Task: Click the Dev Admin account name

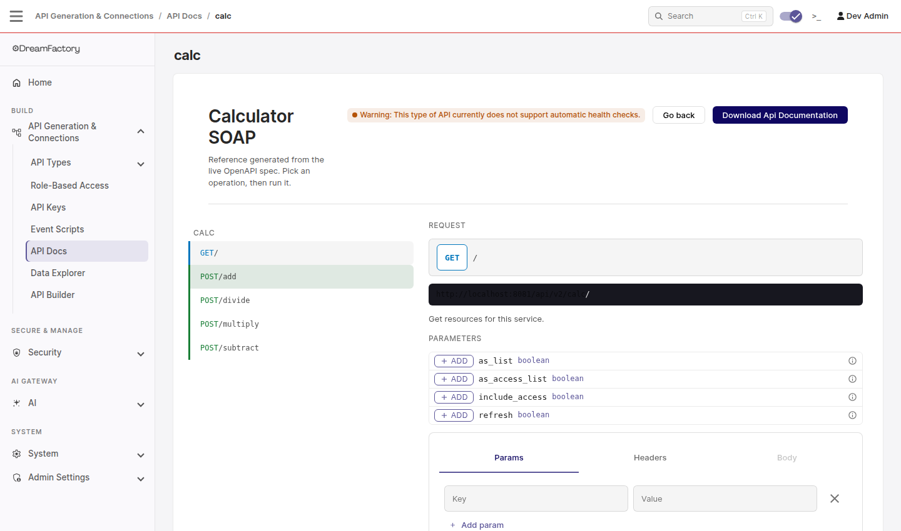Action: click(867, 16)
